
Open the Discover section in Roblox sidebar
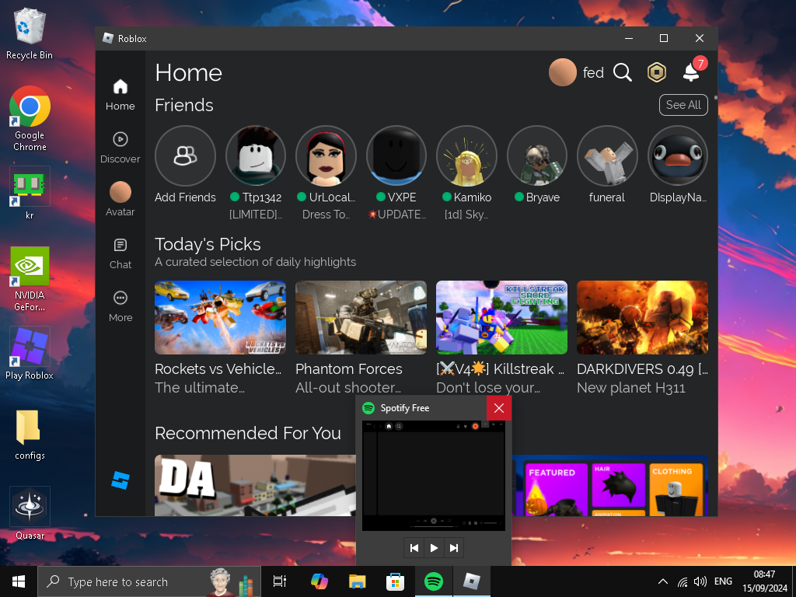click(120, 148)
